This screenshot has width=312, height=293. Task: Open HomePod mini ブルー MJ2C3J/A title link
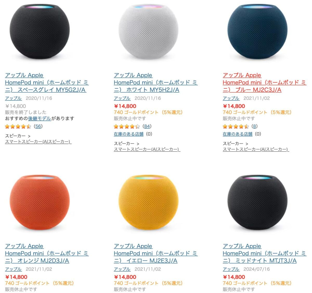pyautogui.click(x=265, y=82)
